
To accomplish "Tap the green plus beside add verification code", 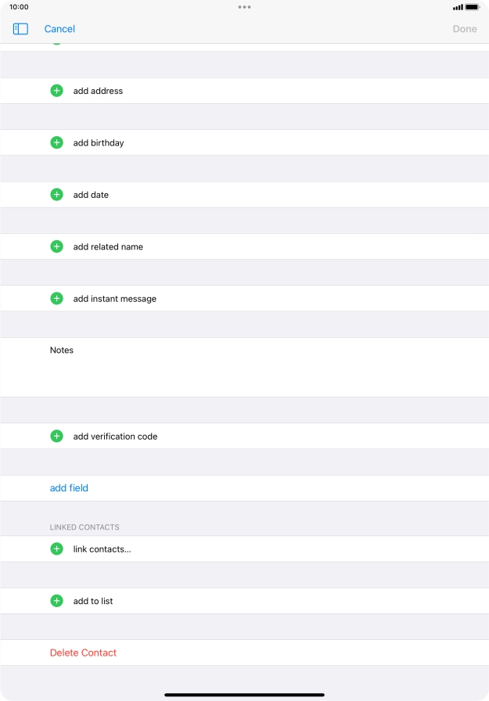I will pos(56,435).
